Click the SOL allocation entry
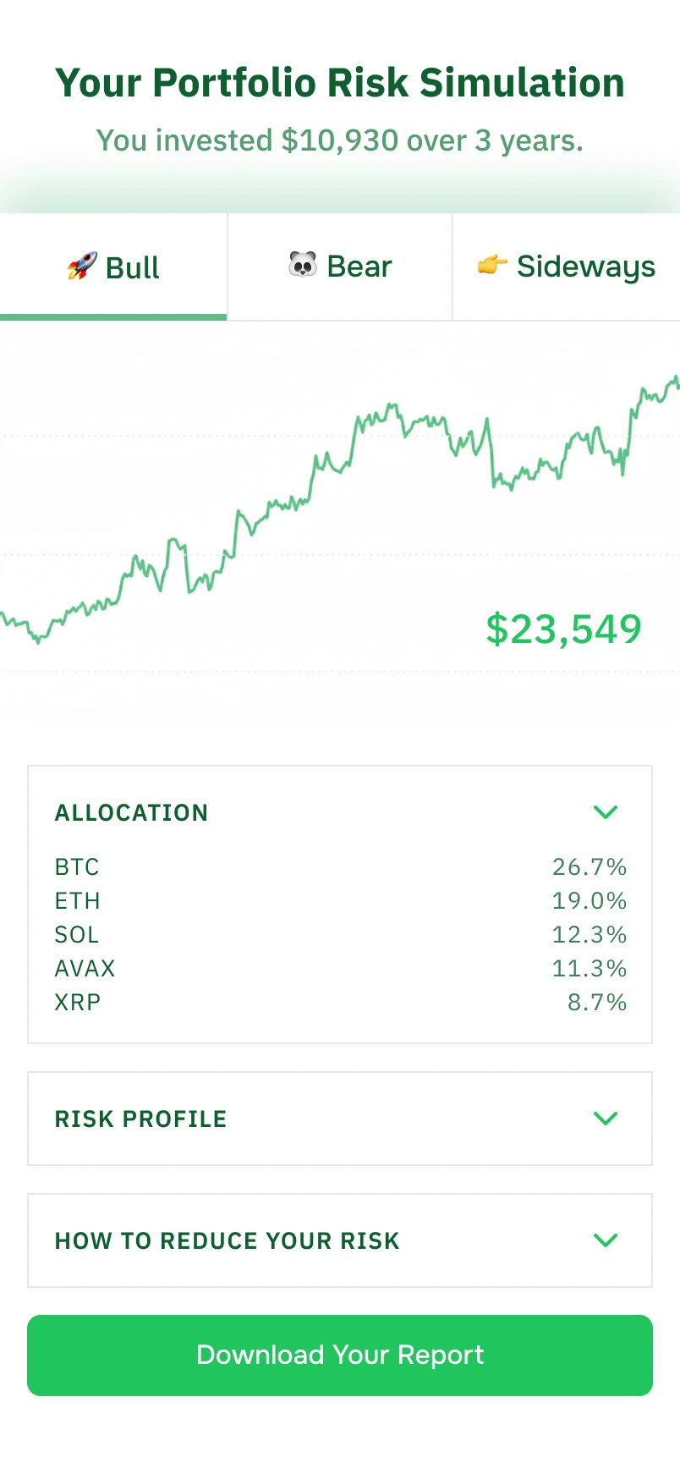 (340, 934)
